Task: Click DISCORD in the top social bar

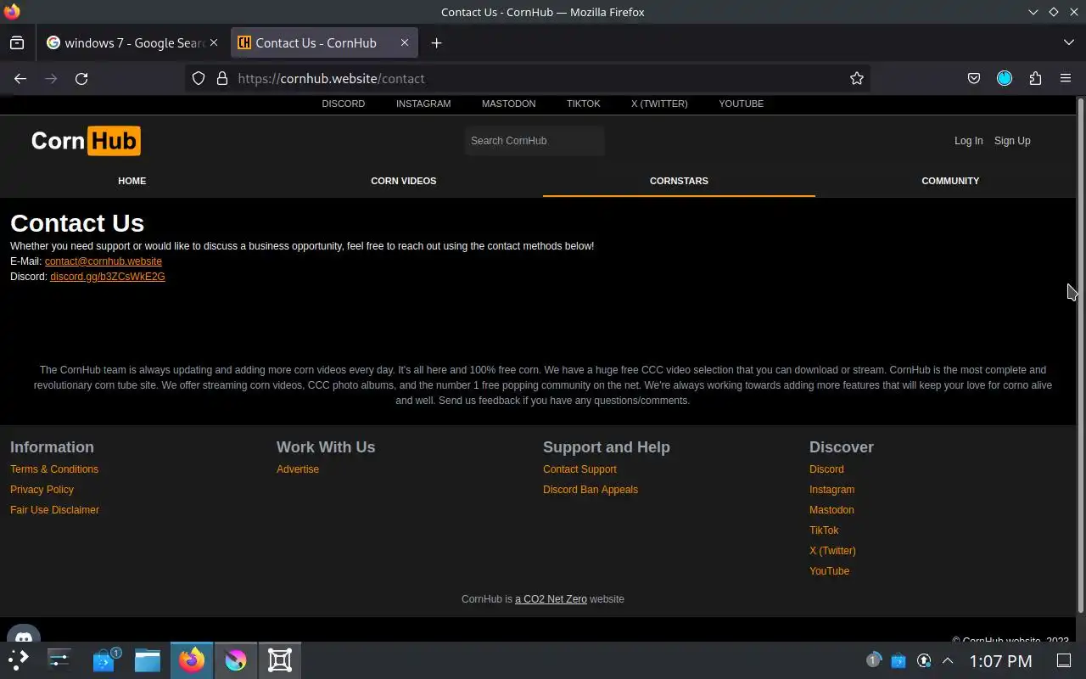Action: tap(343, 104)
